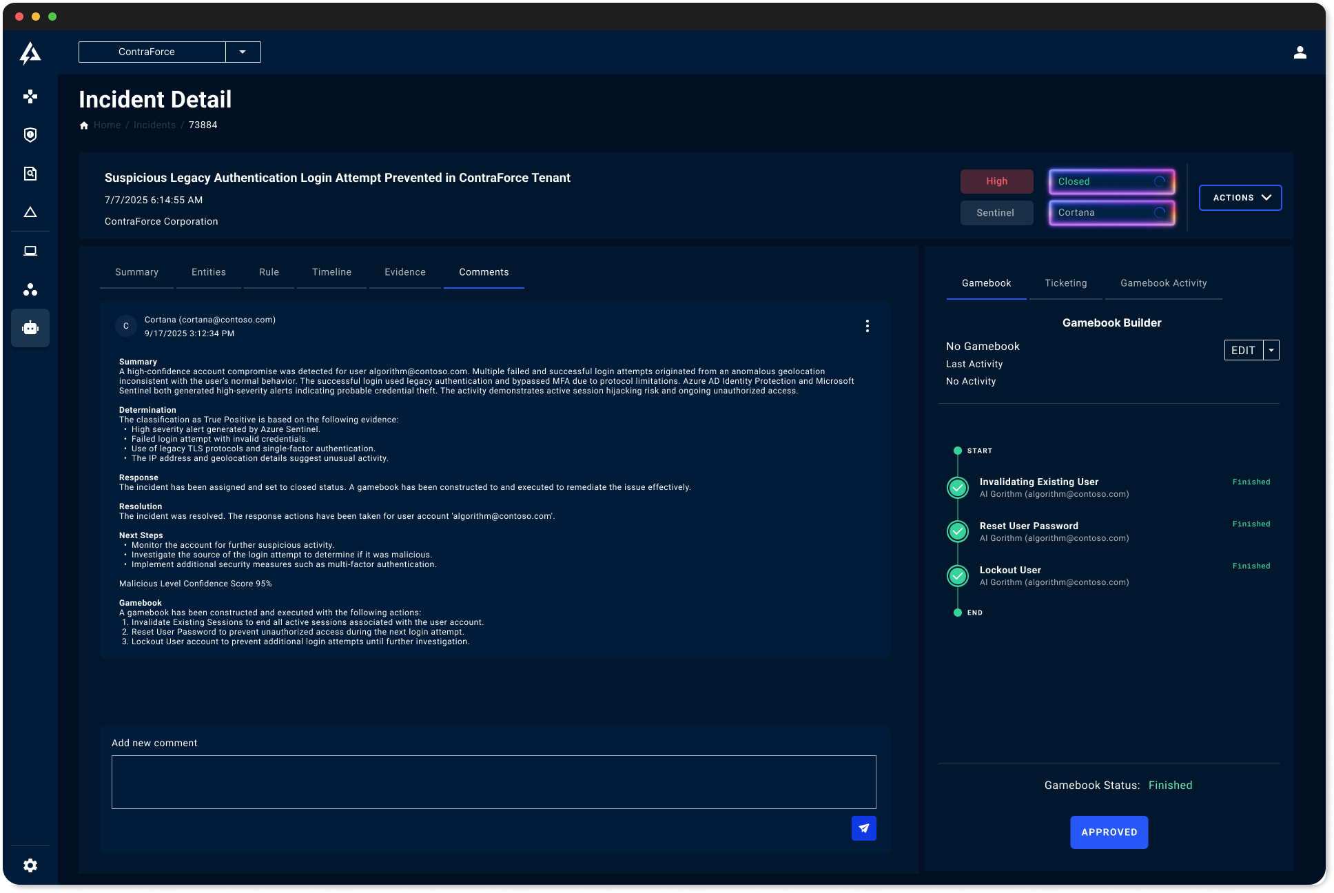
Task: Open the document search icon in sidebar
Action: [30, 174]
